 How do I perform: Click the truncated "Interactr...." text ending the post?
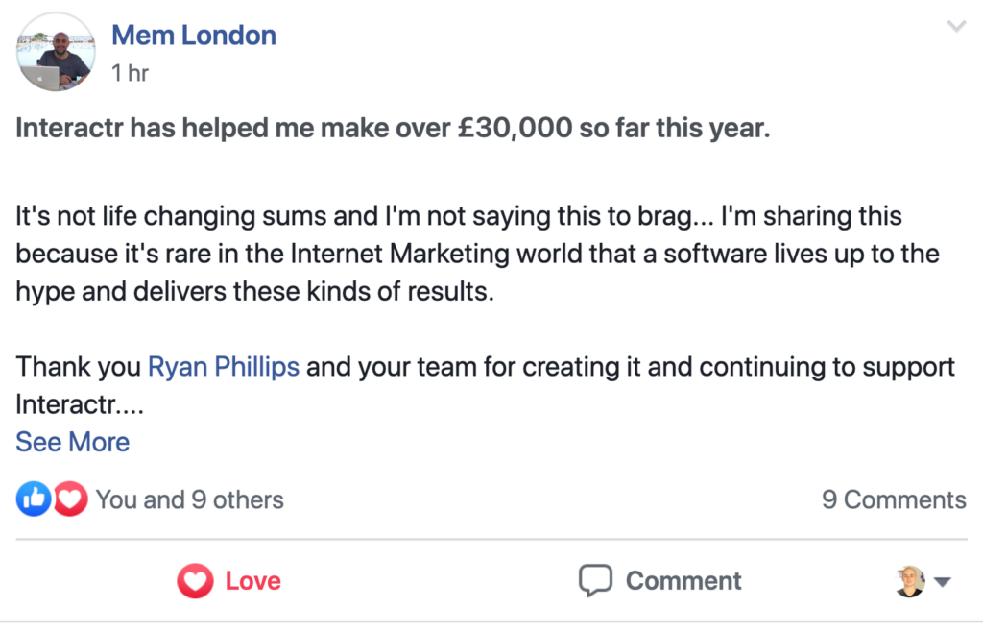click(x=80, y=404)
